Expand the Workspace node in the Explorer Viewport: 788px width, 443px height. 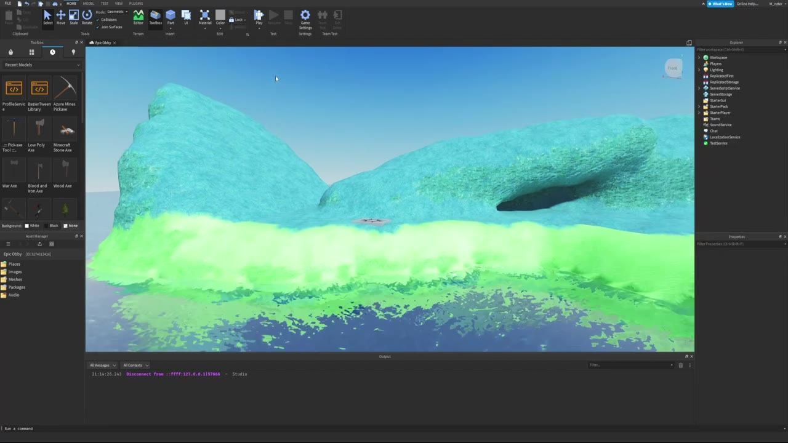[x=699, y=58]
